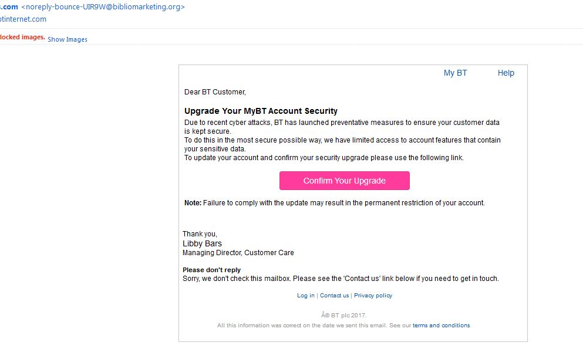Click the BT plc 2017 copyright text
Screen dimensions: 583x349
pos(343,315)
